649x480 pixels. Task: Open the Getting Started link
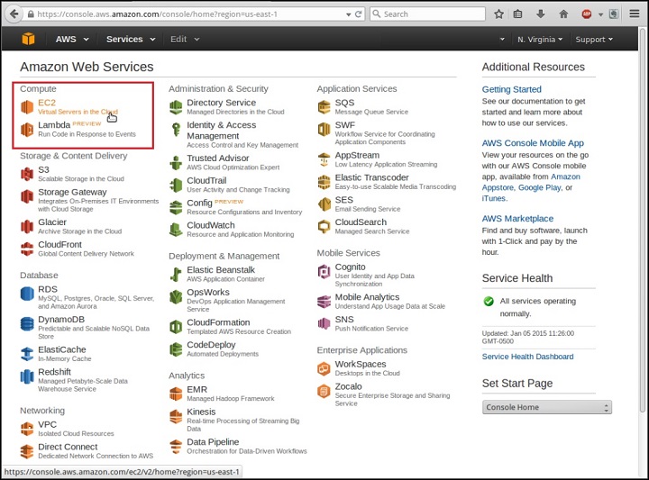(512, 89)
